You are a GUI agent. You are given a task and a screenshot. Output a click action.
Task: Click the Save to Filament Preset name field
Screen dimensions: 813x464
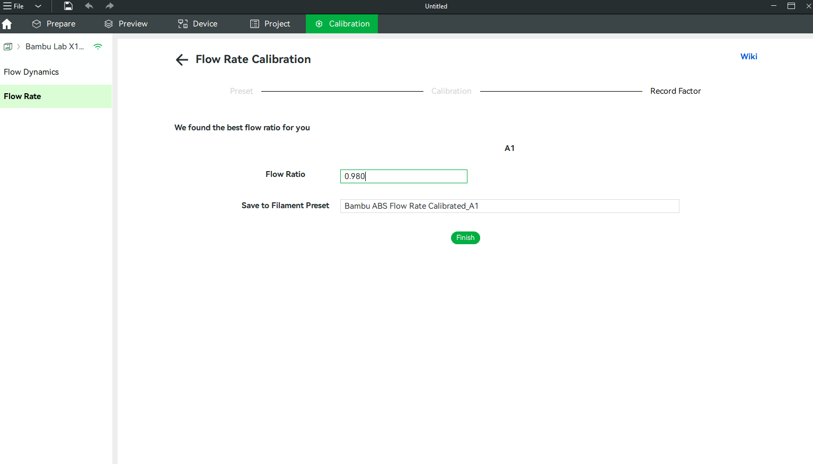pyautogui.click(x=509, y=206)
